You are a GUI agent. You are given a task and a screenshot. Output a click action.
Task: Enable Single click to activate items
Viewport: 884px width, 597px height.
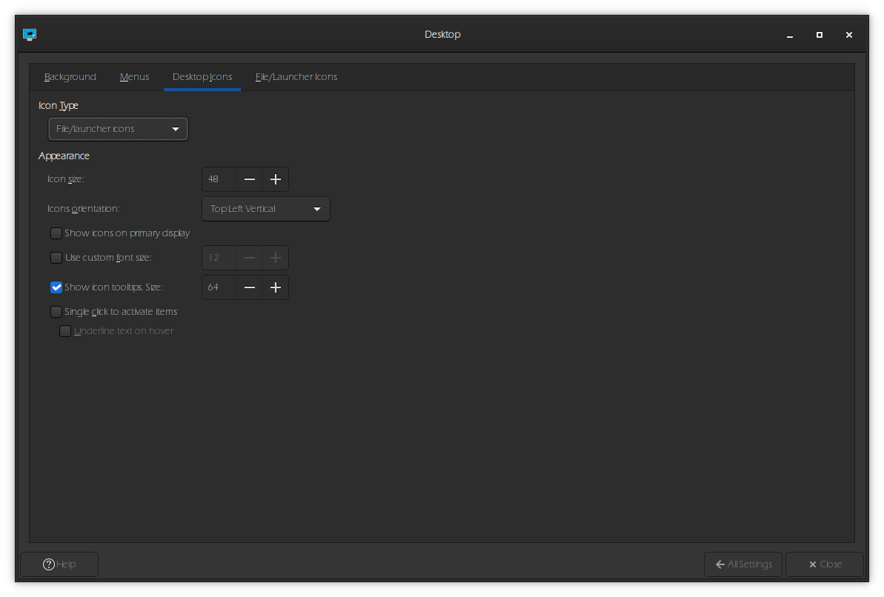tap(56, 312)
